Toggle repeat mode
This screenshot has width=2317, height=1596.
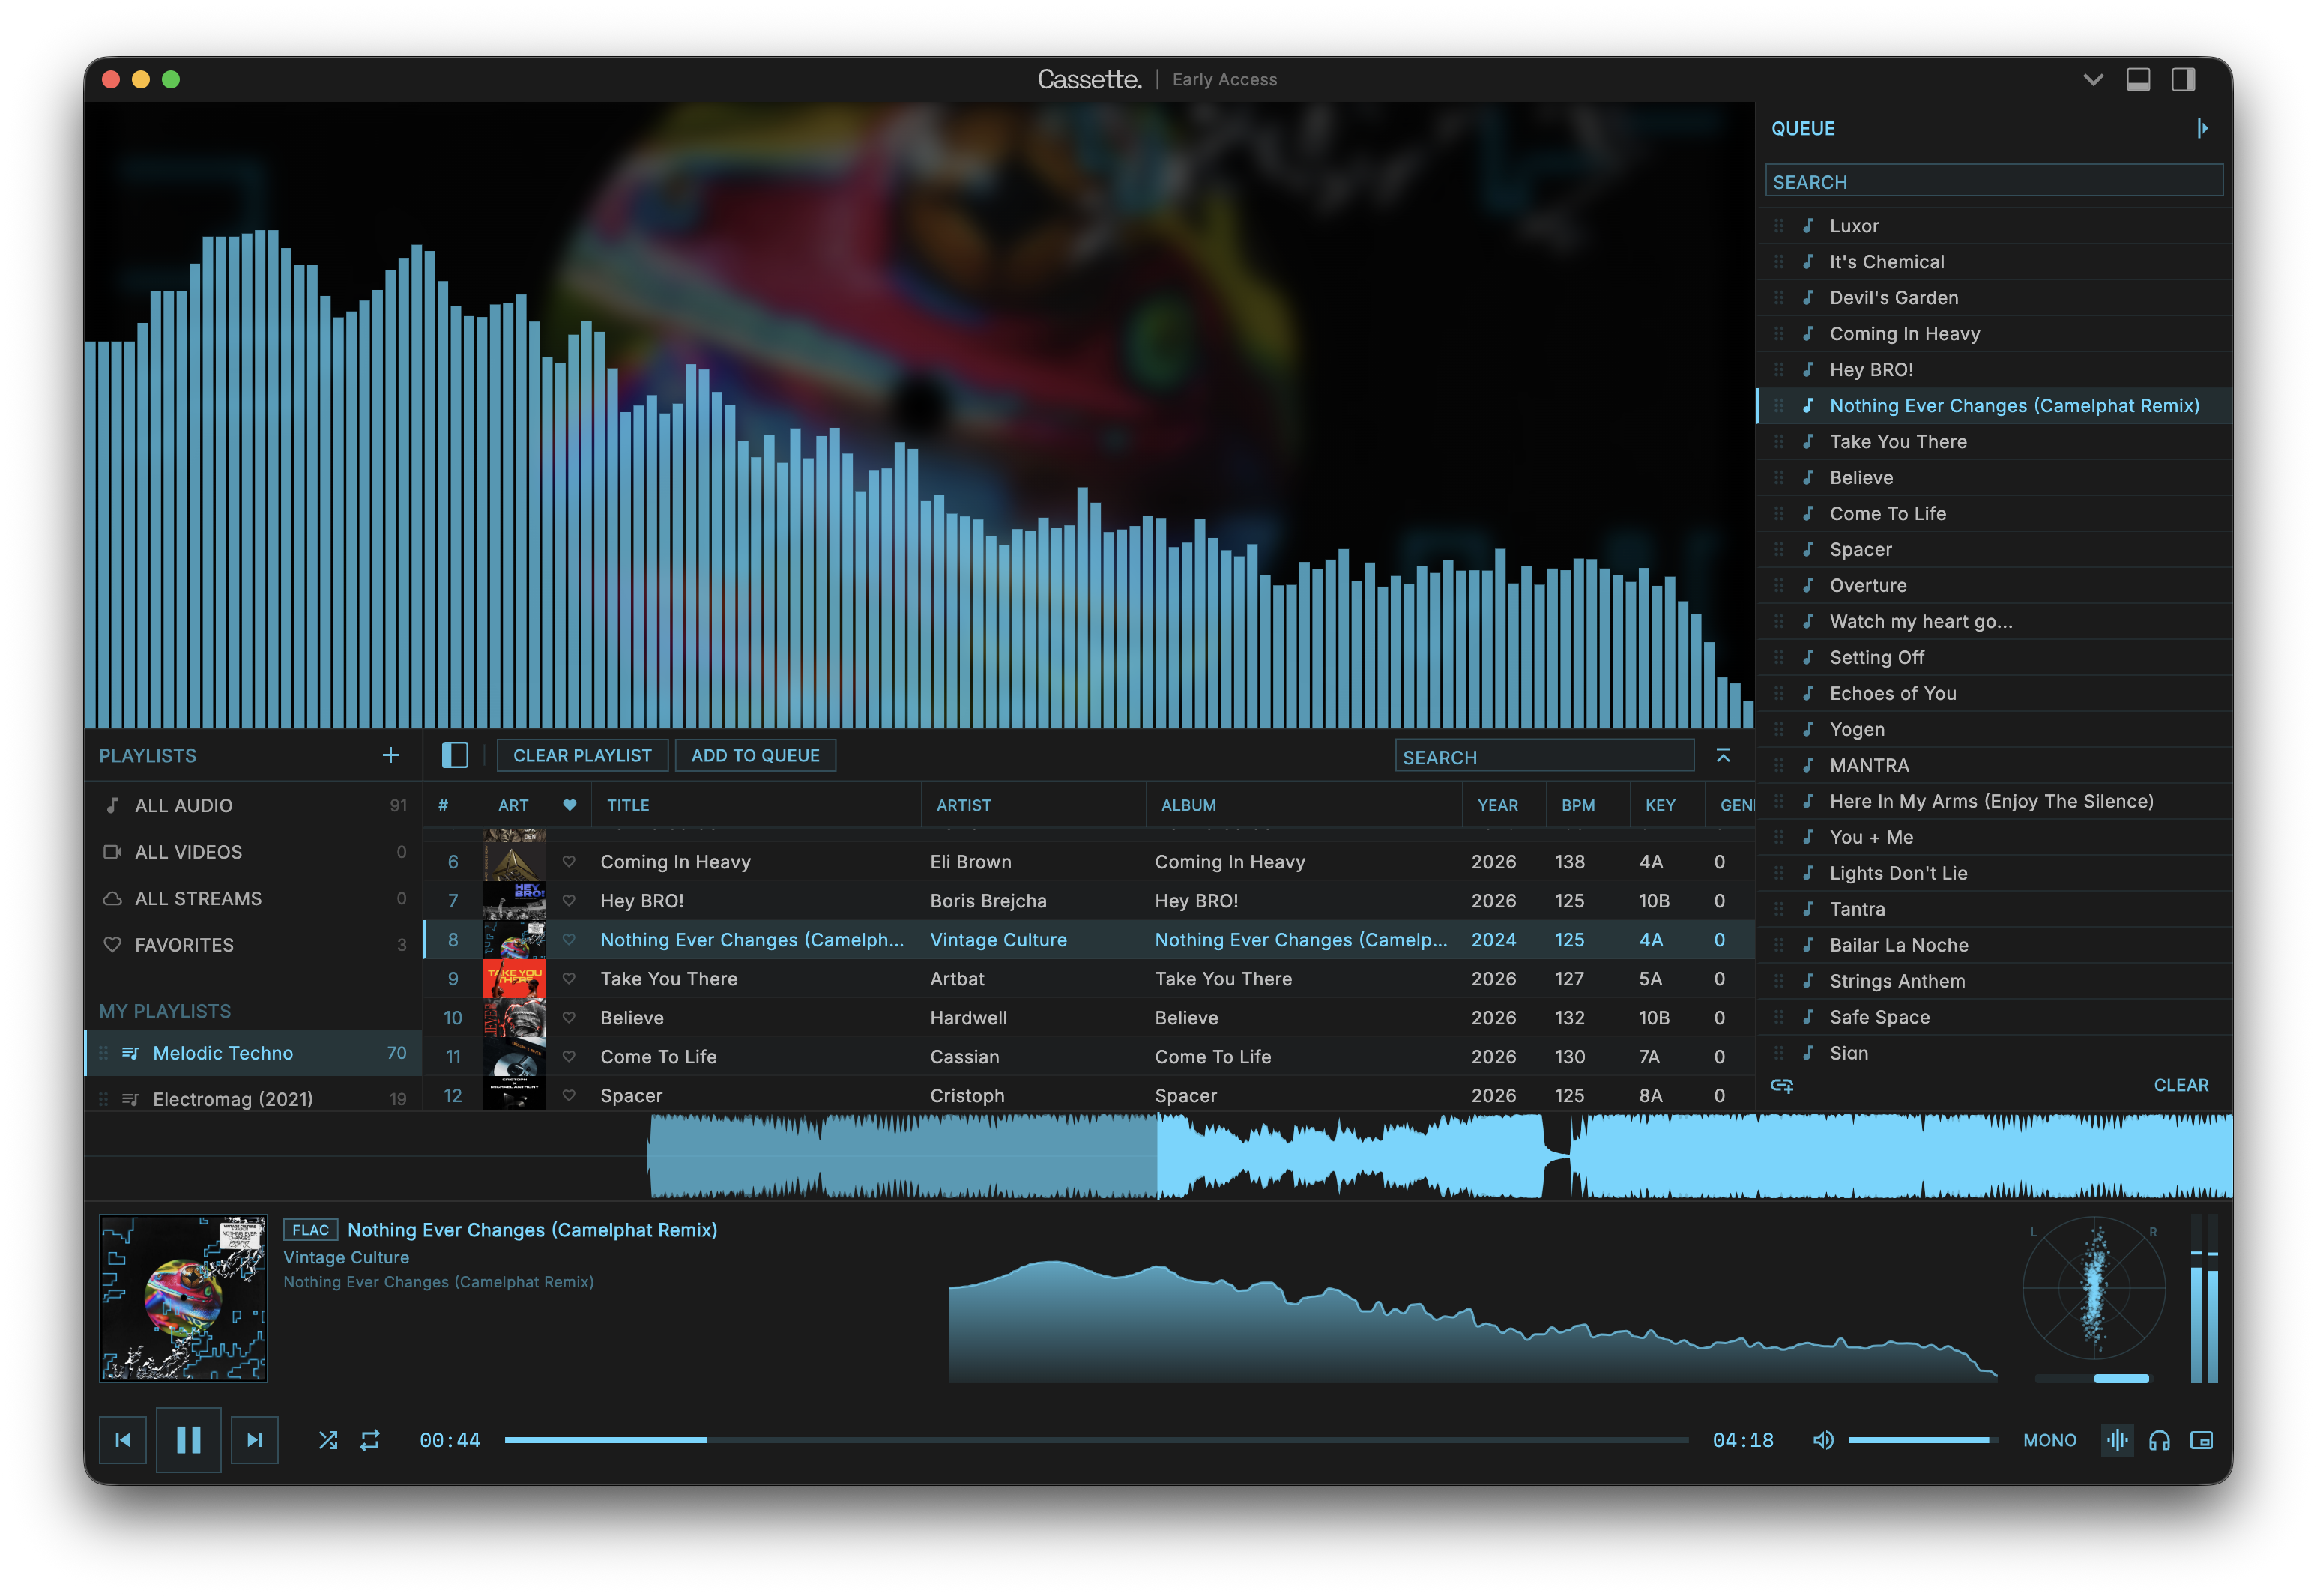(x=370, y=1440)
